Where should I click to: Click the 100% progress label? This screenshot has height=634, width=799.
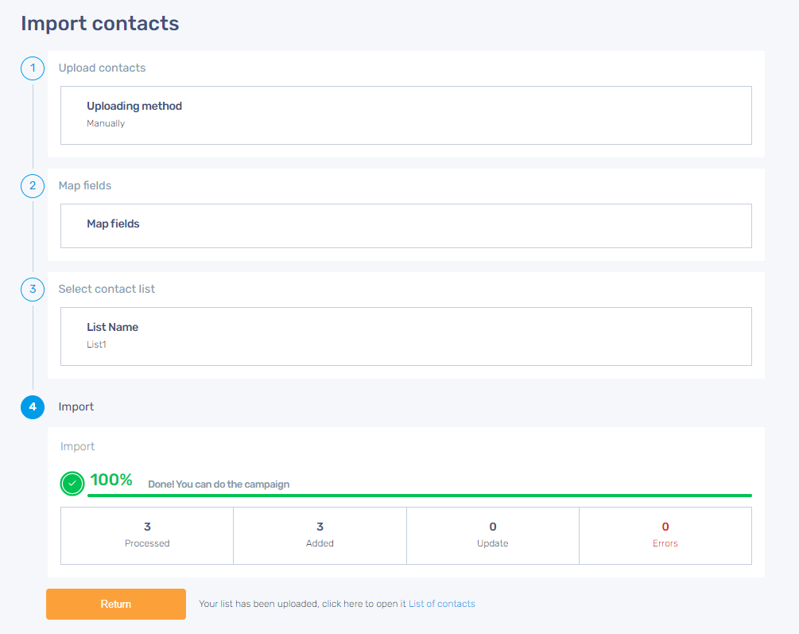pos(111,480)
